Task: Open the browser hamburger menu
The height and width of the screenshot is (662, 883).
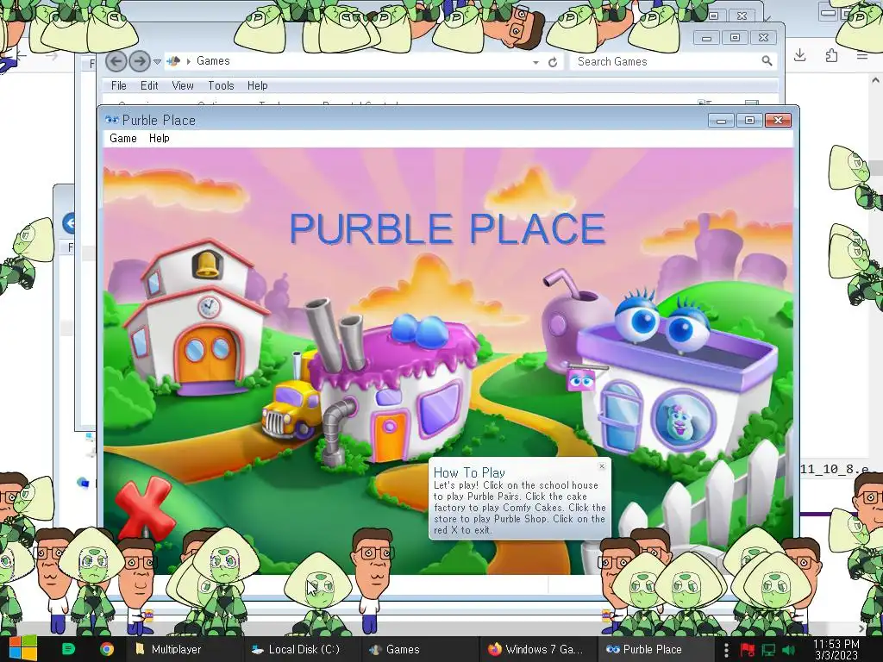Action: tap(862, 55)
